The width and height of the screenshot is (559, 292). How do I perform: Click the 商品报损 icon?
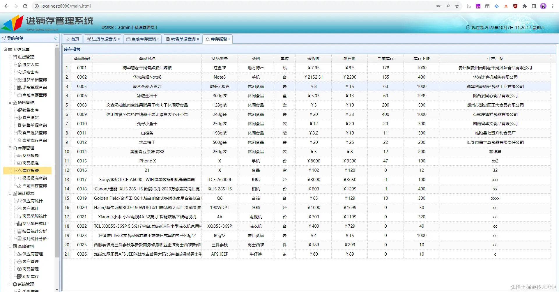pos(20,155)
